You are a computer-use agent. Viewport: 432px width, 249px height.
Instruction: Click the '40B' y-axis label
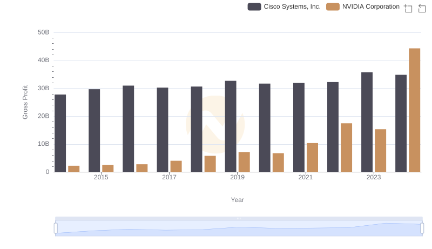(44, 60)
